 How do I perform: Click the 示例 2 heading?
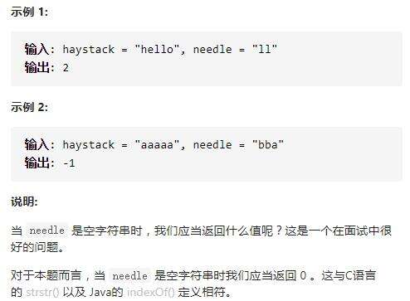tap(29, 107)
